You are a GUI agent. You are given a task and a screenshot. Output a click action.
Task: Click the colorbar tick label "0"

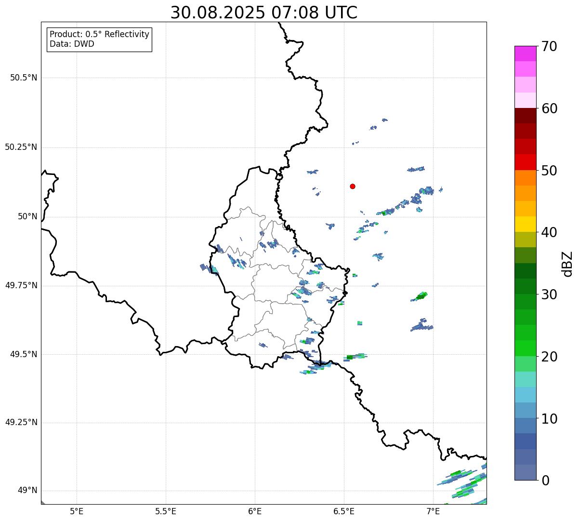pyautogui.click(x=545, y=481)
